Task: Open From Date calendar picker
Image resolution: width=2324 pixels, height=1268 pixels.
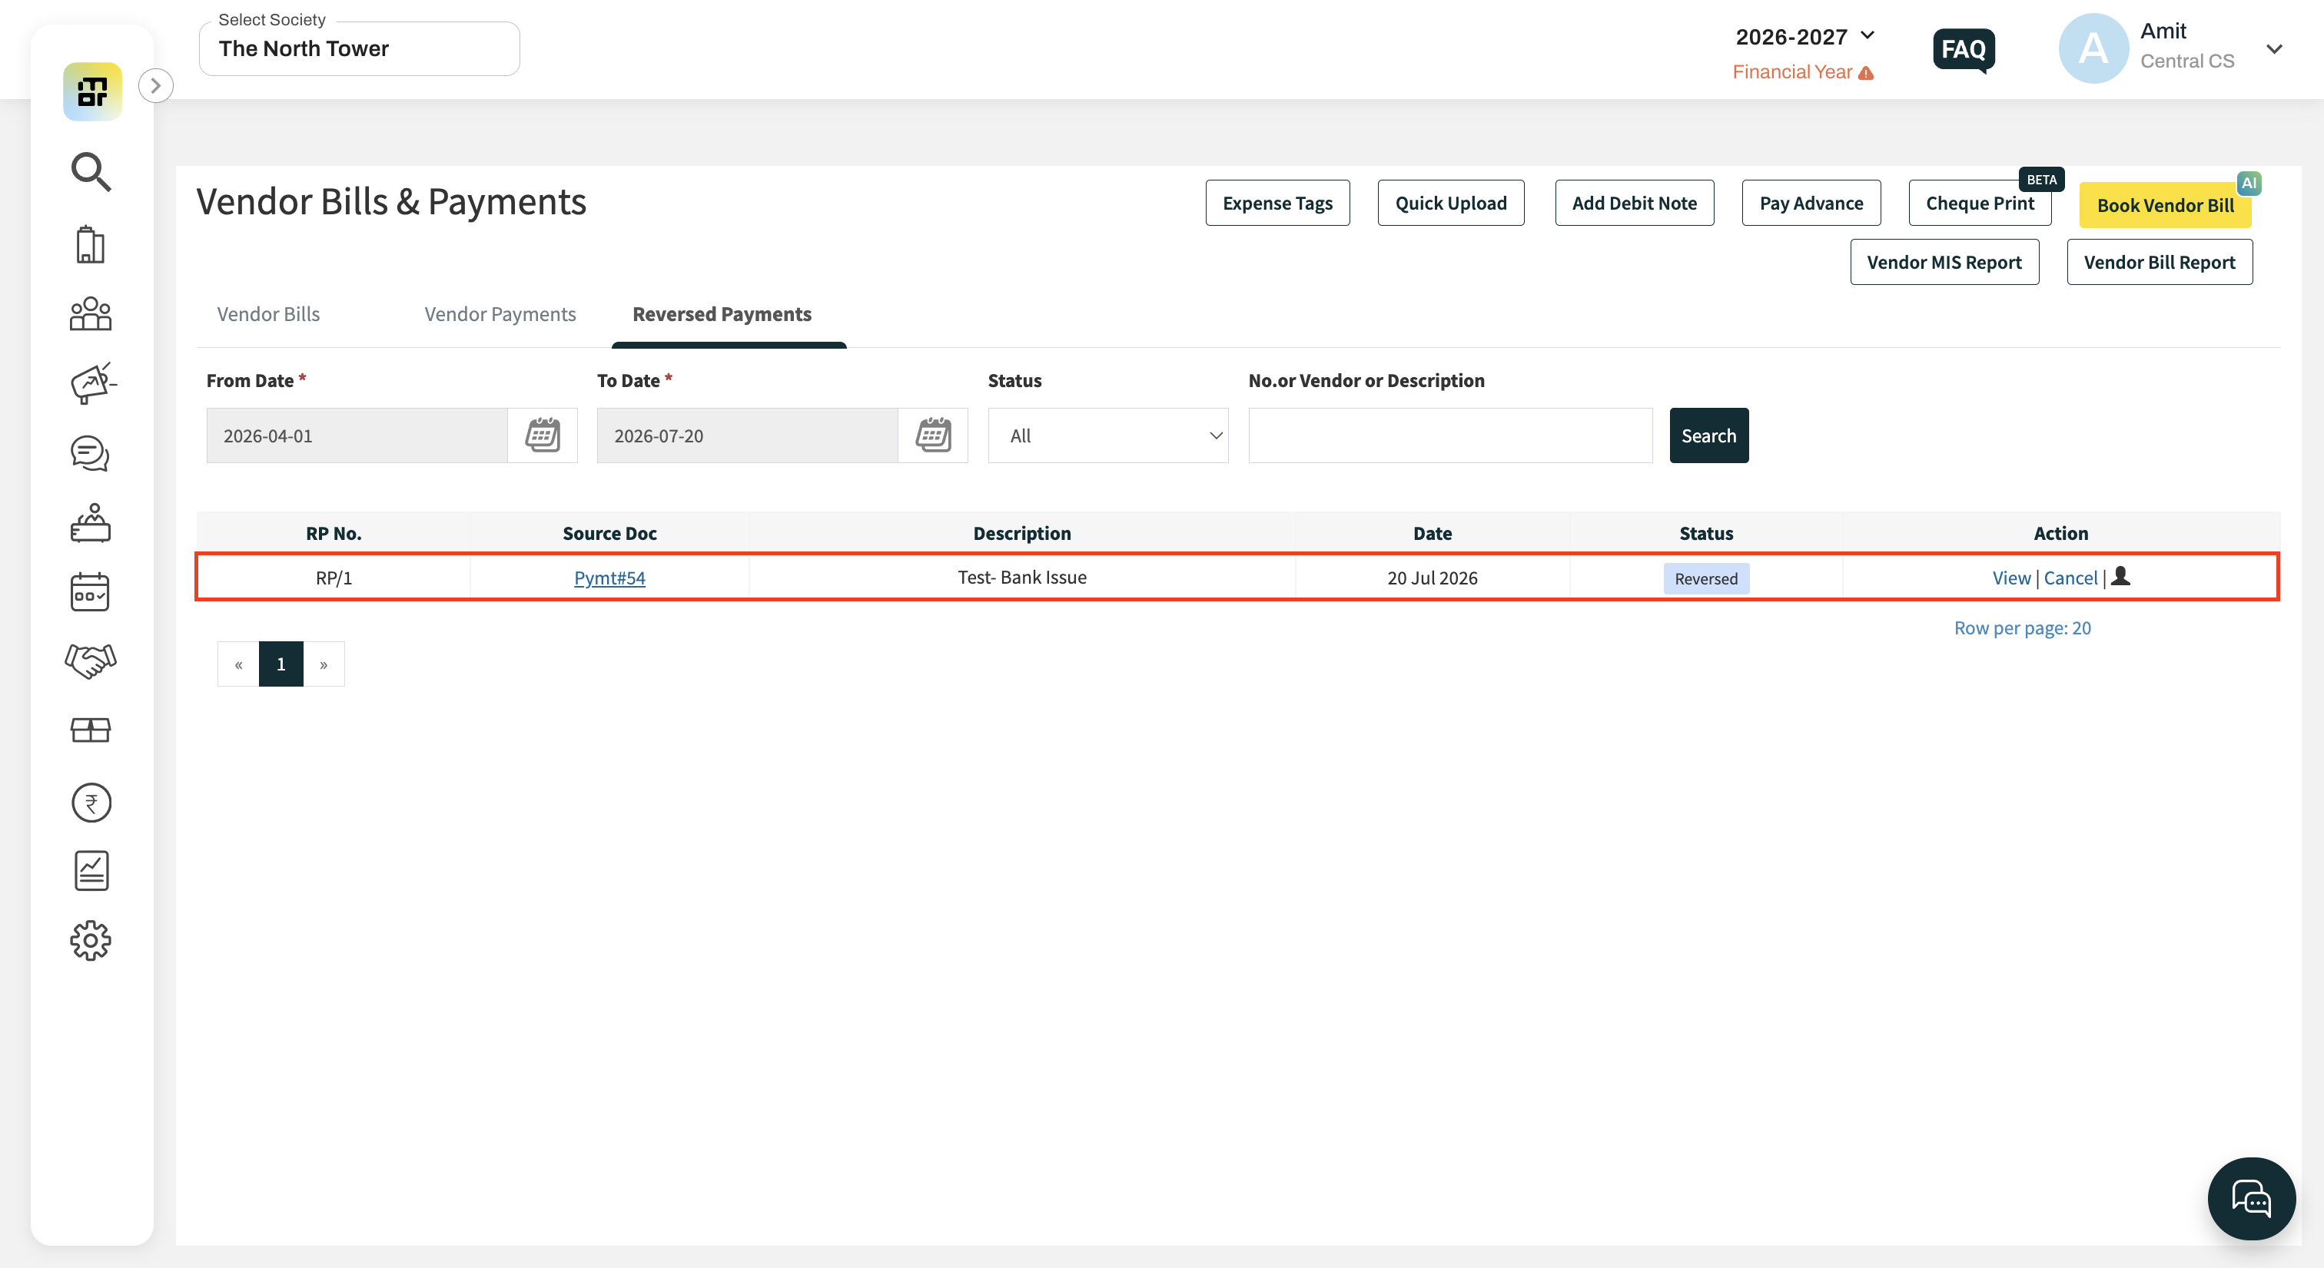Action: point(543,435)
